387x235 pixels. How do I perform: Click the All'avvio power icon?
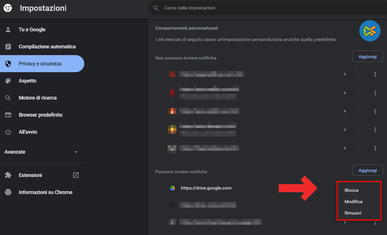tap(8, 132)
